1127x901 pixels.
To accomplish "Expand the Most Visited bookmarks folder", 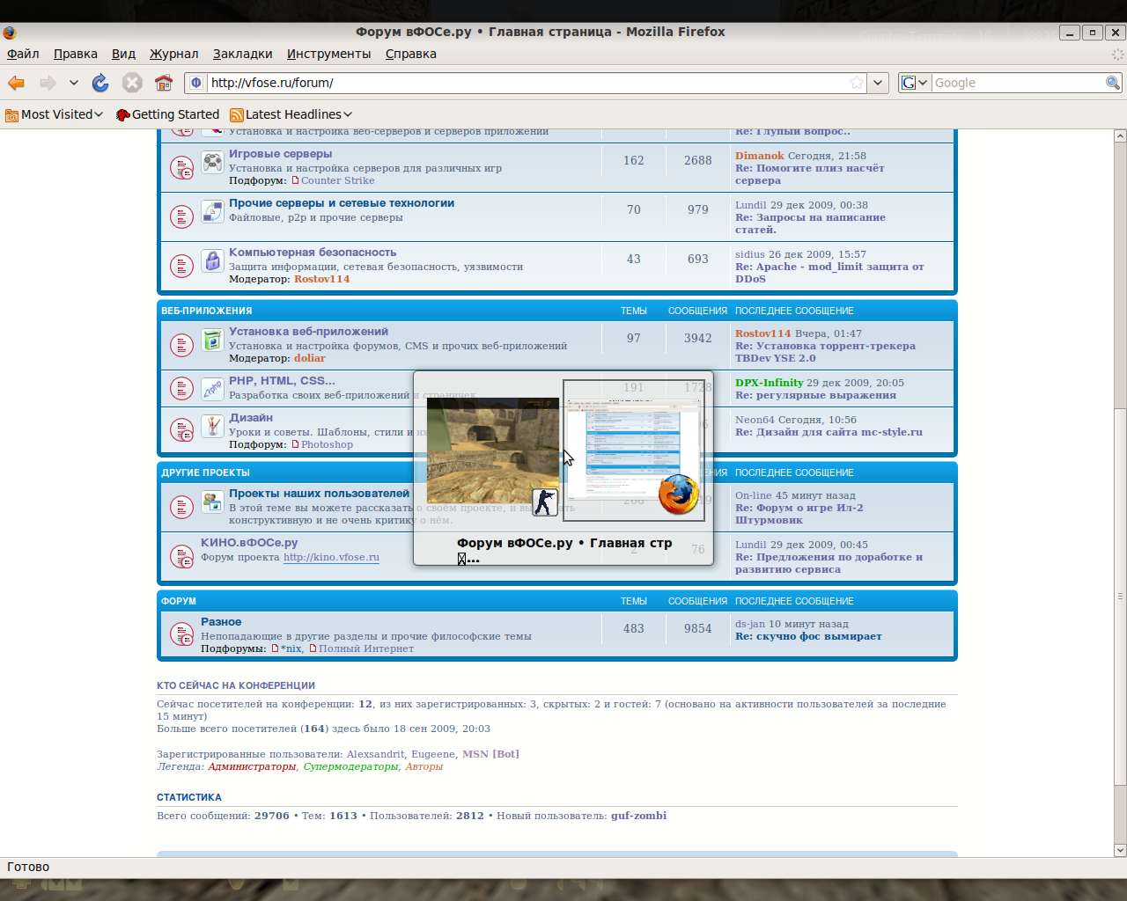I will pyautogui.click(x=55, y=114).
